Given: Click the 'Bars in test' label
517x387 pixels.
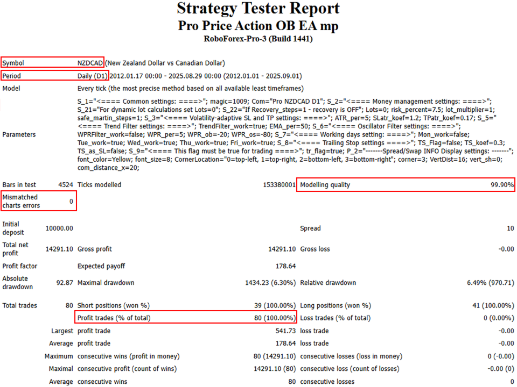Looking at the screenshot, I should tap(19, 185).
